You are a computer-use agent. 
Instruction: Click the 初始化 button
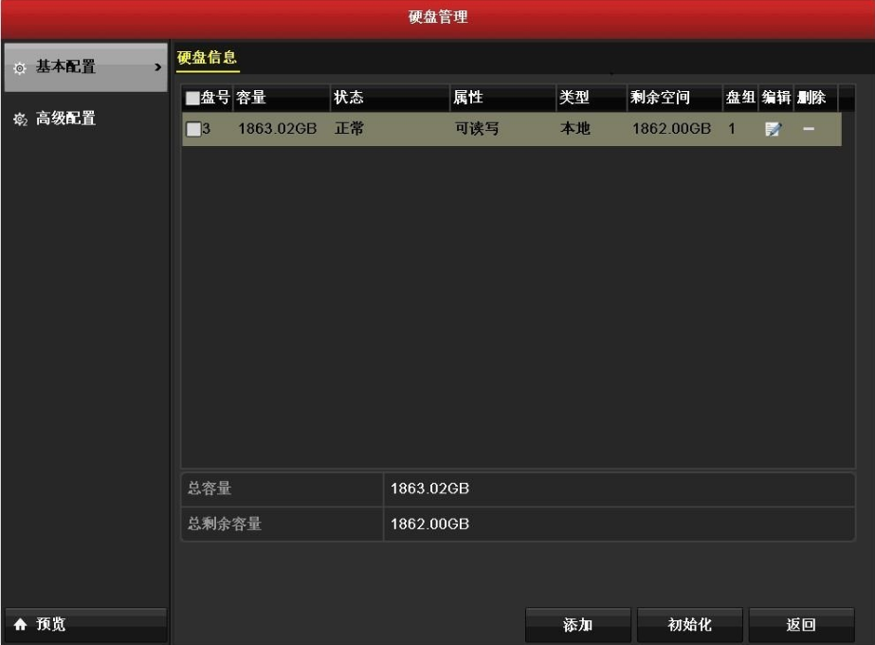pos(689,624)
